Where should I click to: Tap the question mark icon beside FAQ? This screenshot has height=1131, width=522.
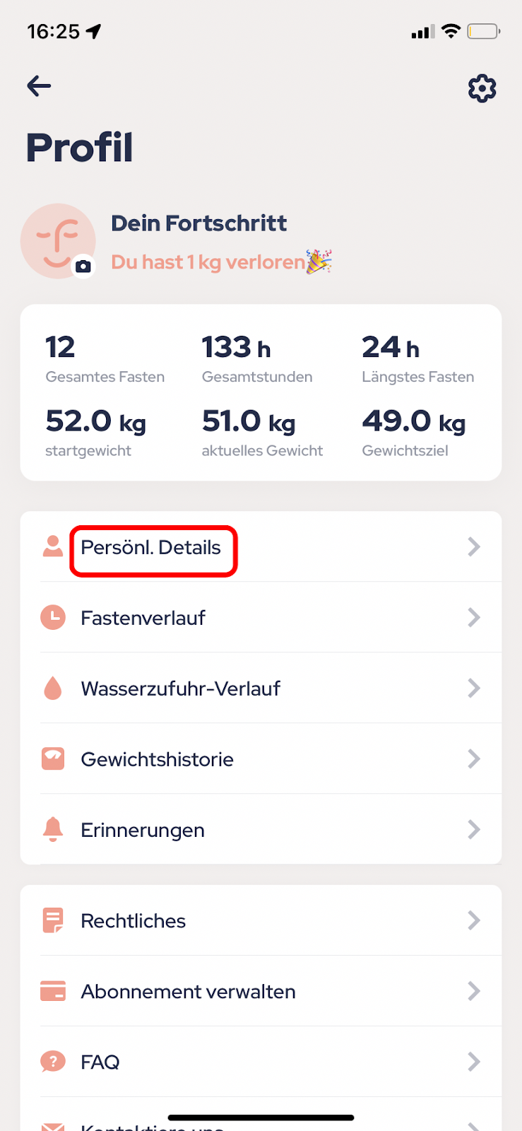(x=53, y=1061)
